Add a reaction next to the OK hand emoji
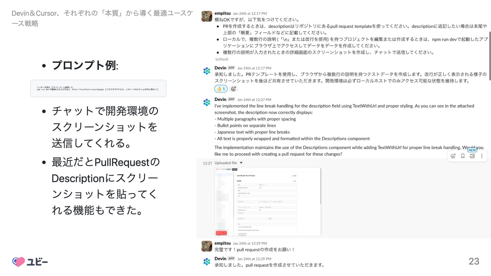Screen dimensions: 491x276 [233, 89]
